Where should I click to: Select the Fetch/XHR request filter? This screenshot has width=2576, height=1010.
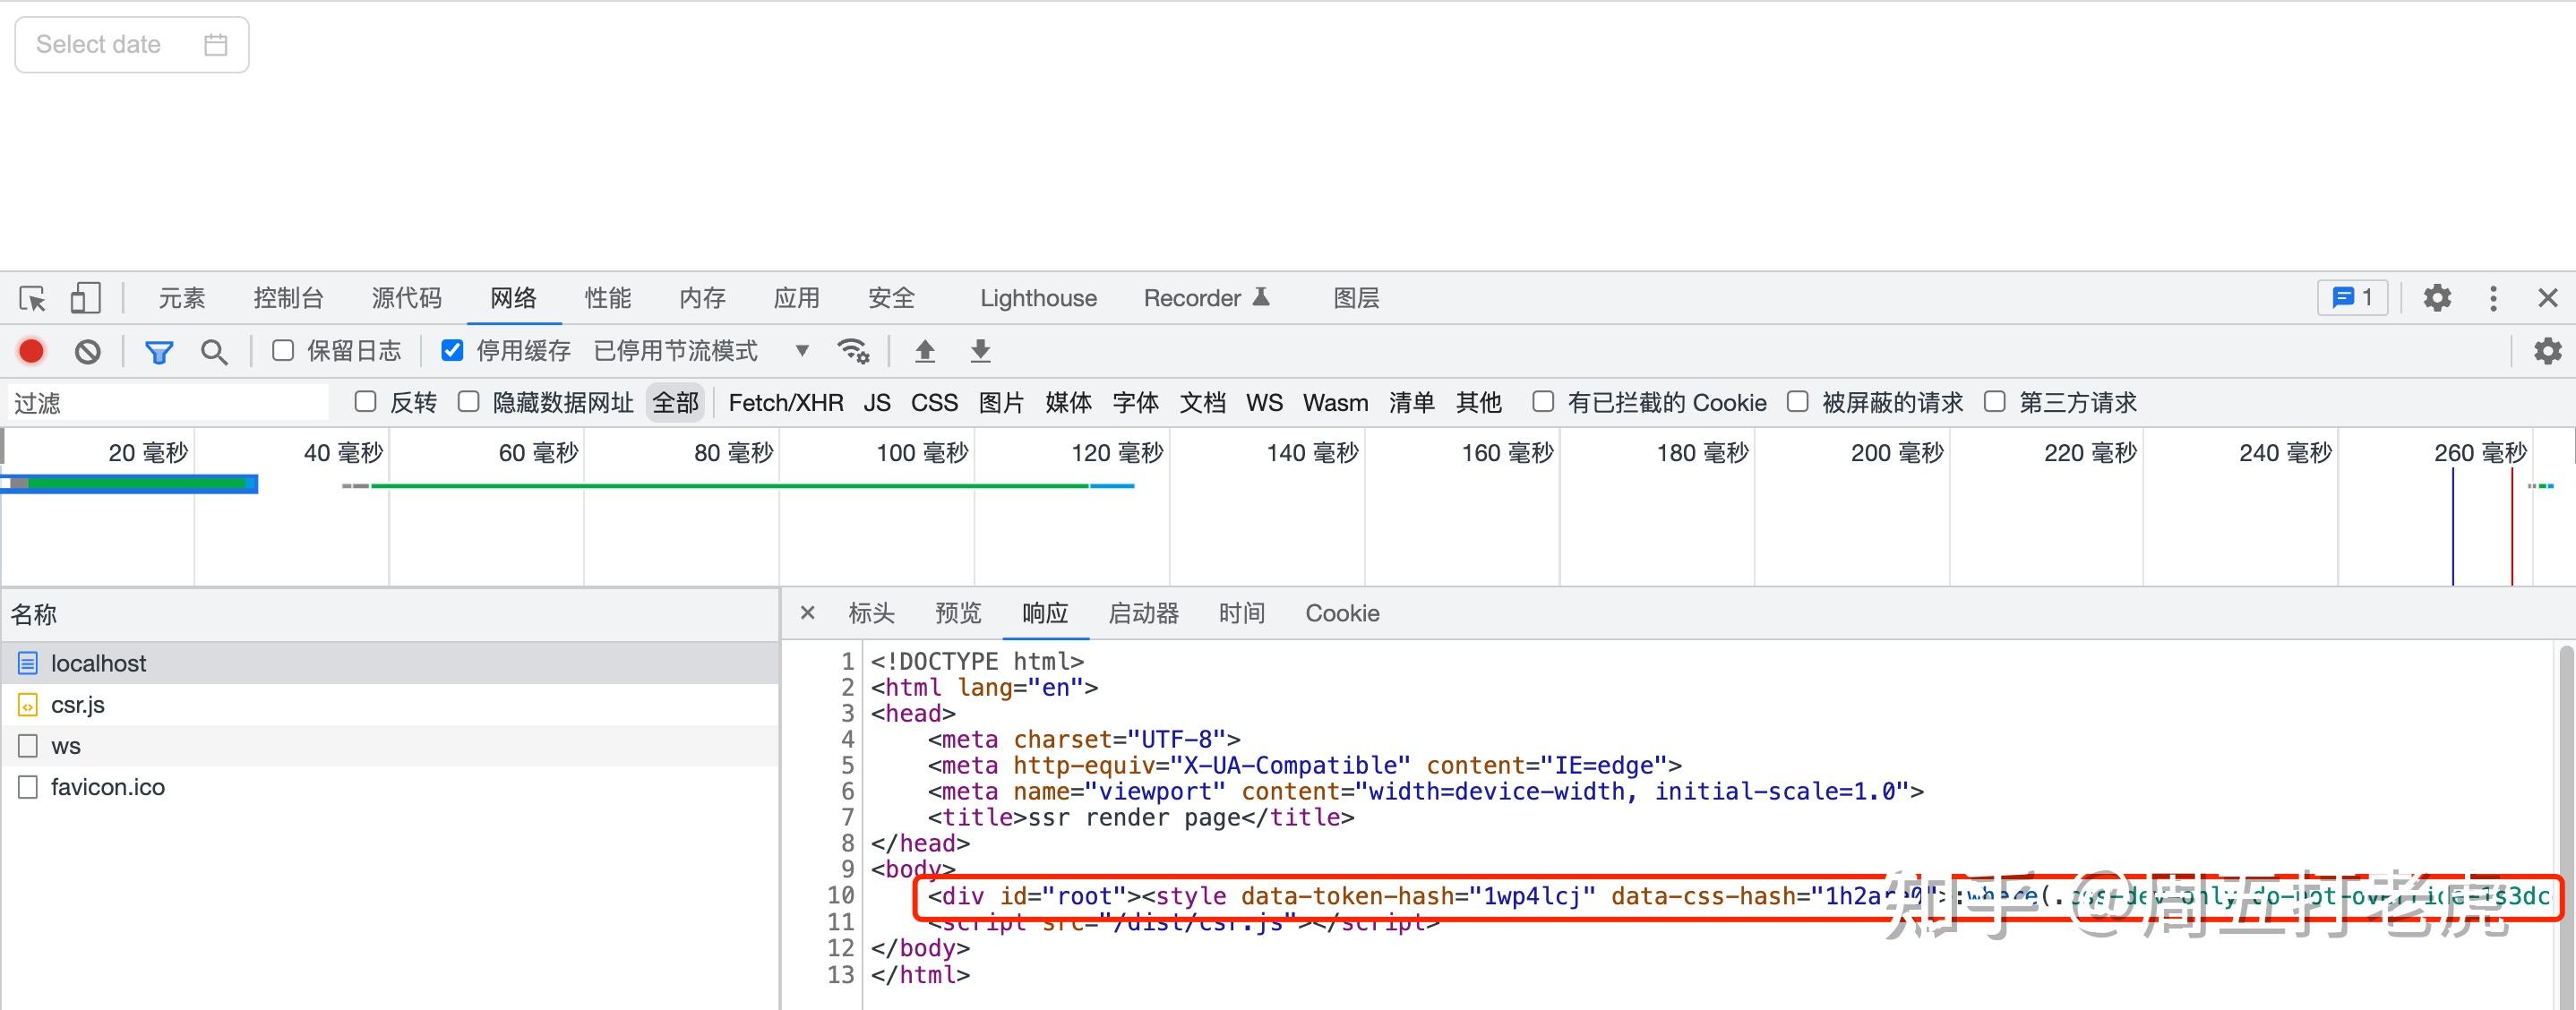pyautogui.click(x=785, y=402)
